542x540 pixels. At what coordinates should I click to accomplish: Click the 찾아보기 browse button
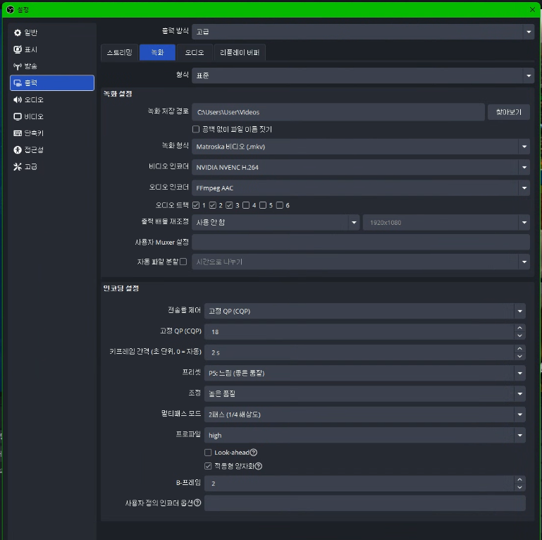(x=508, y=112)
